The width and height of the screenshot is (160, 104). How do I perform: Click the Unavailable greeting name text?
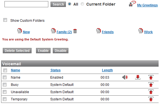pyautogui.click(x=20, y=92)
